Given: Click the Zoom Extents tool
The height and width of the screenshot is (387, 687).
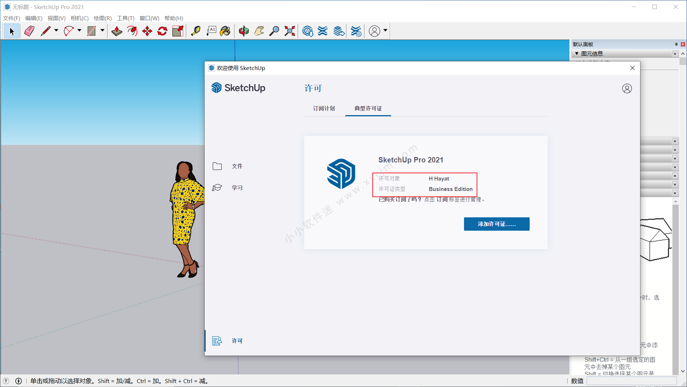Looking at the screenshot, I should pyautogui.click(x=290, y=31).
